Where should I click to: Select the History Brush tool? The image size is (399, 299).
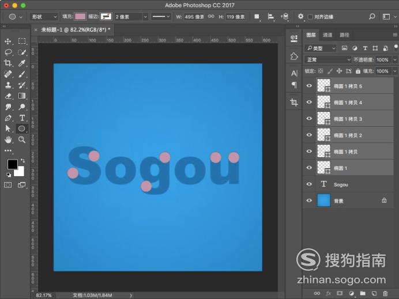(22, 85)
